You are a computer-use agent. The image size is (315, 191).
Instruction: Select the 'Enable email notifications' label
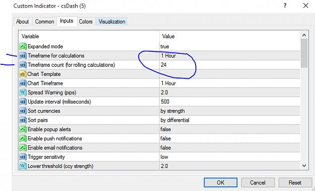55,148
